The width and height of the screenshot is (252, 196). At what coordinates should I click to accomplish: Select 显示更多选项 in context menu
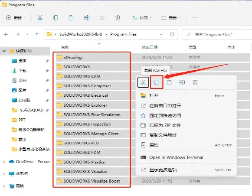tap(186, 170)
